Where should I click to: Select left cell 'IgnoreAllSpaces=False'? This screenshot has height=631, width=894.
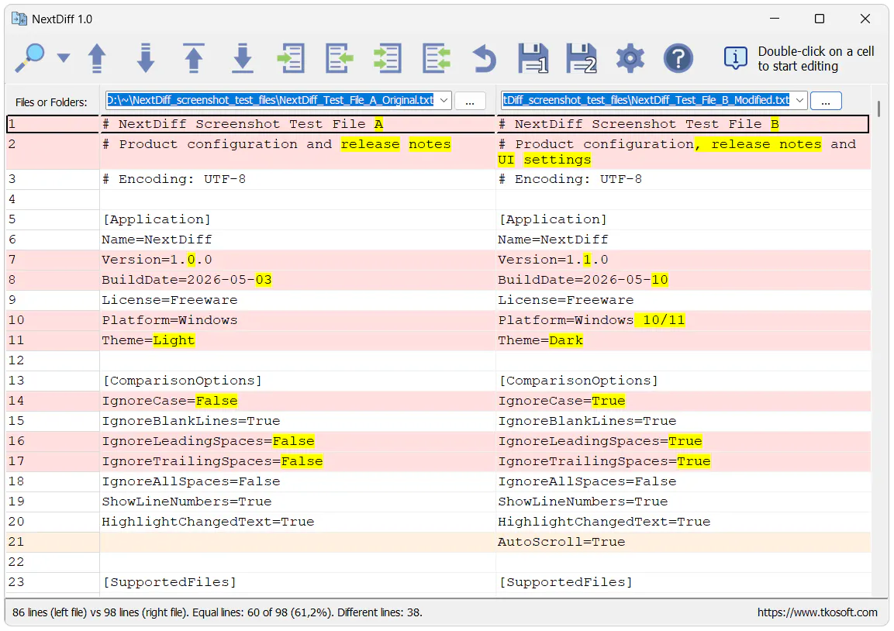[297, 481]
